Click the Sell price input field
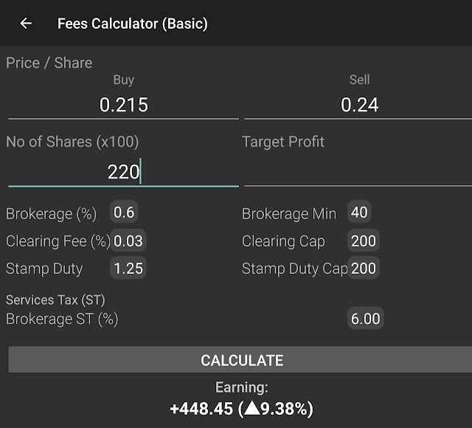The height and width of the screenshot is (428, 472). pos(359,105)
